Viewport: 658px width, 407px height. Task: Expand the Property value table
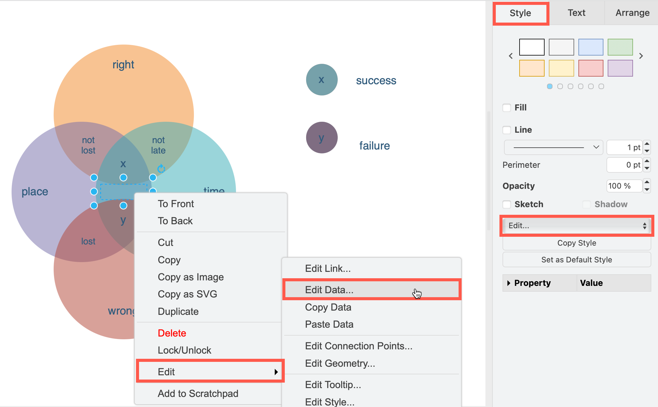pyautogui.click(x=509, y=283)
